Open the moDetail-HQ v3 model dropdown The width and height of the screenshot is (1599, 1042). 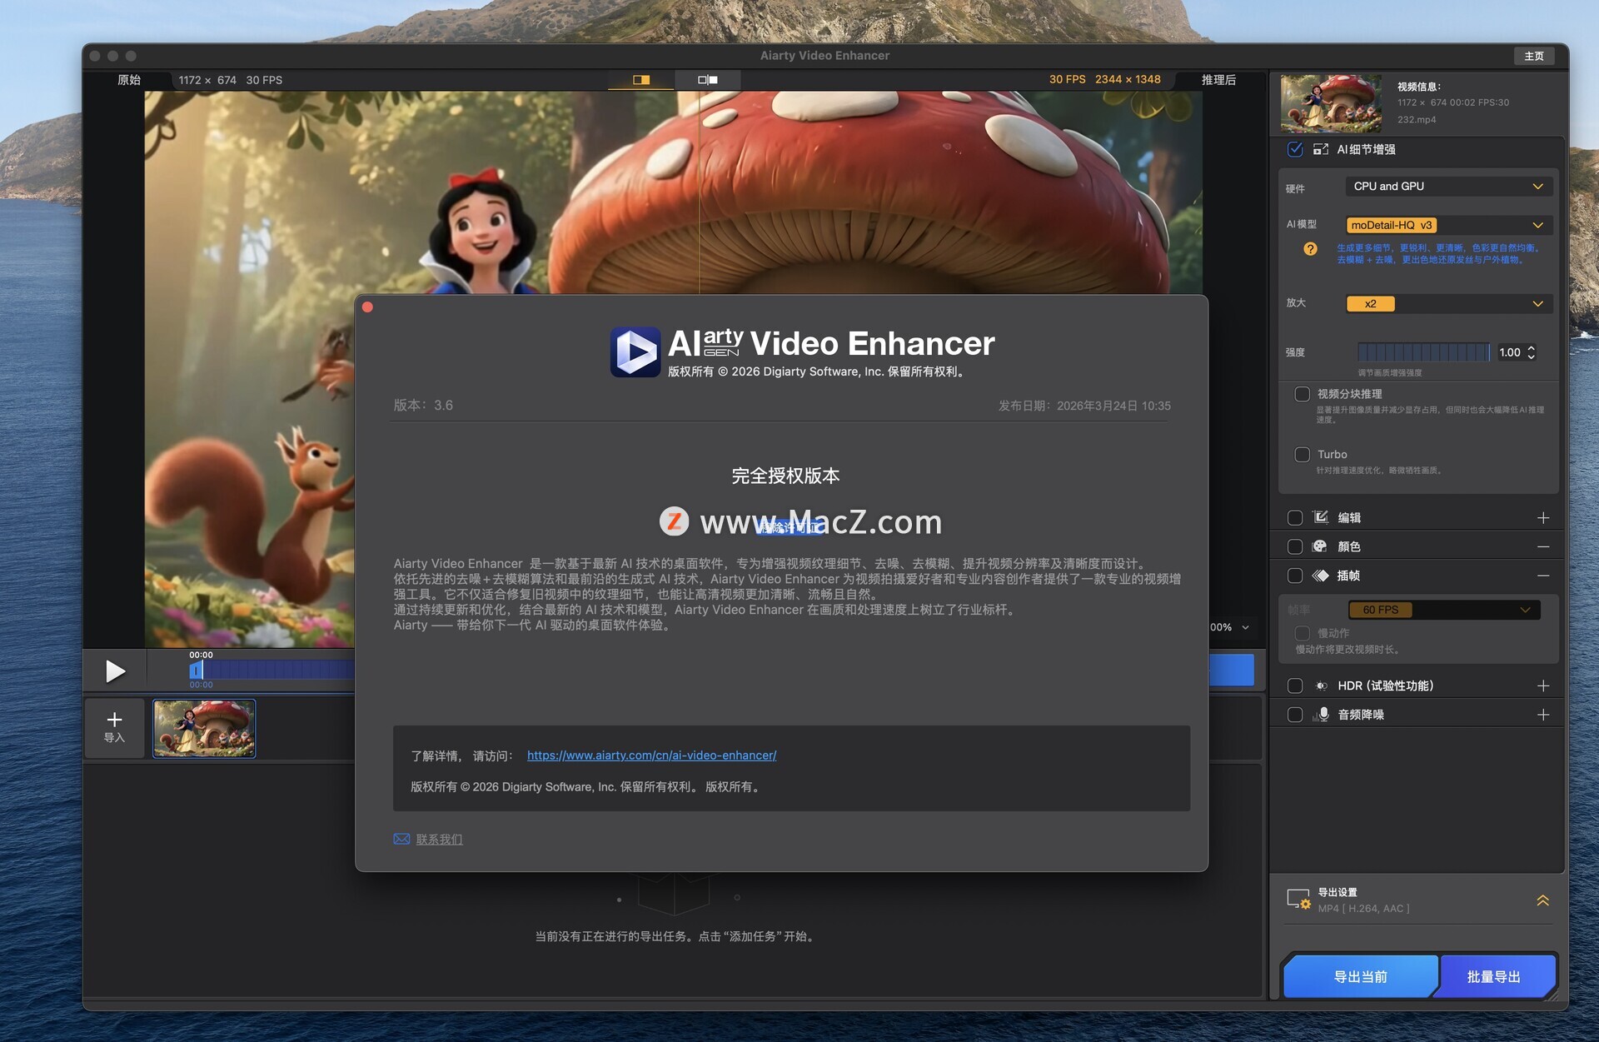click(x=1447, y=225)
